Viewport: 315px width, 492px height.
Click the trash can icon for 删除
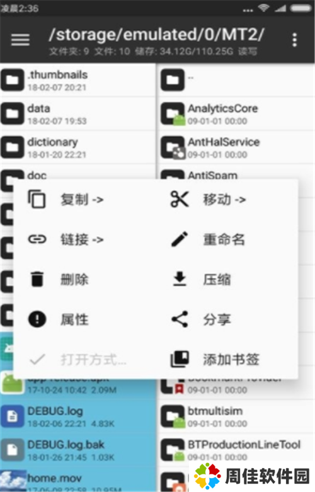point(37,279)
